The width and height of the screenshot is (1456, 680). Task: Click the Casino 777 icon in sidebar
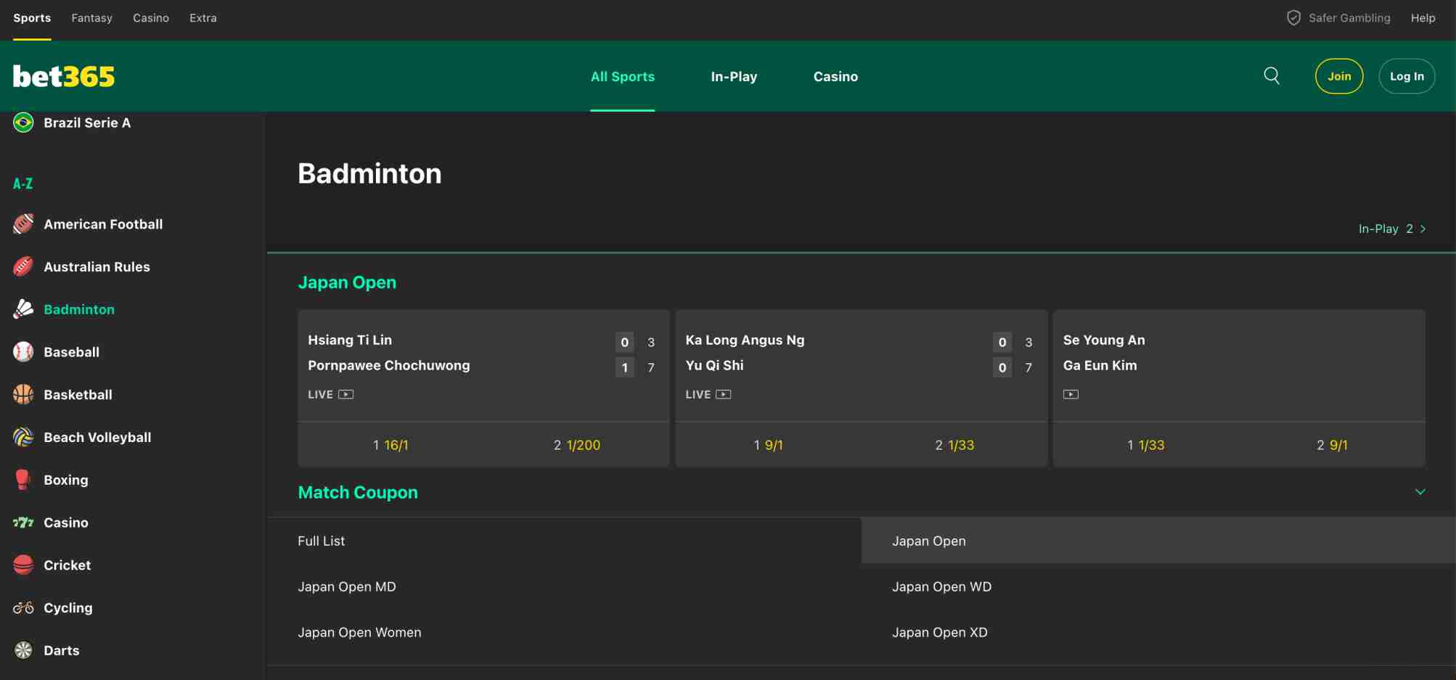click(x=23, y=523)
